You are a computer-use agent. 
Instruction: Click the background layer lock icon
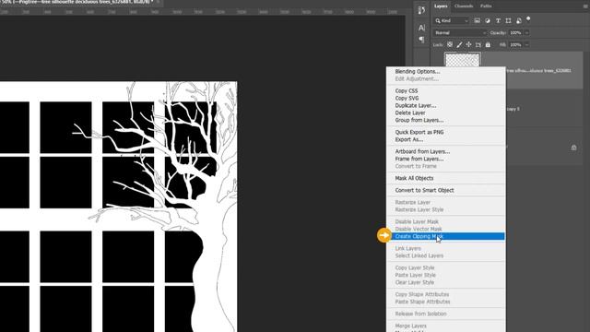coord(573,148)
